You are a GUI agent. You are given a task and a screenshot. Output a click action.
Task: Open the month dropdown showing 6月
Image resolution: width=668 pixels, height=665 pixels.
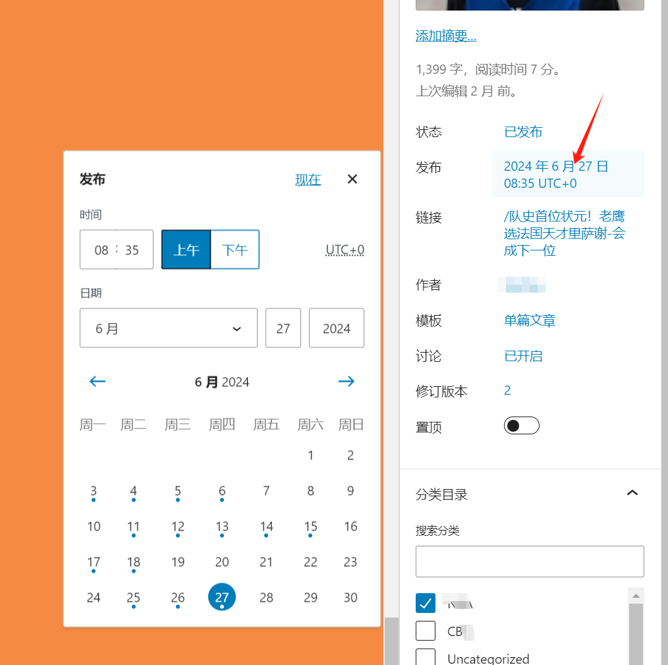click(168, 328)
